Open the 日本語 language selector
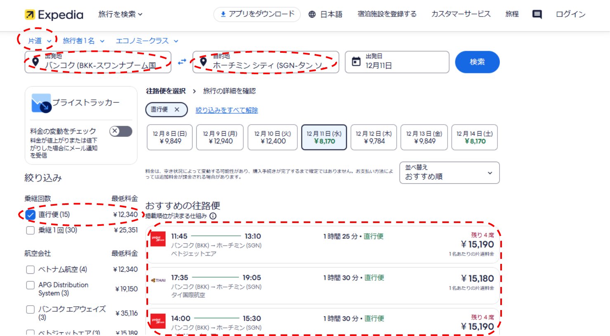The height and width of the screenshot is (336, 610). [325, 14]
